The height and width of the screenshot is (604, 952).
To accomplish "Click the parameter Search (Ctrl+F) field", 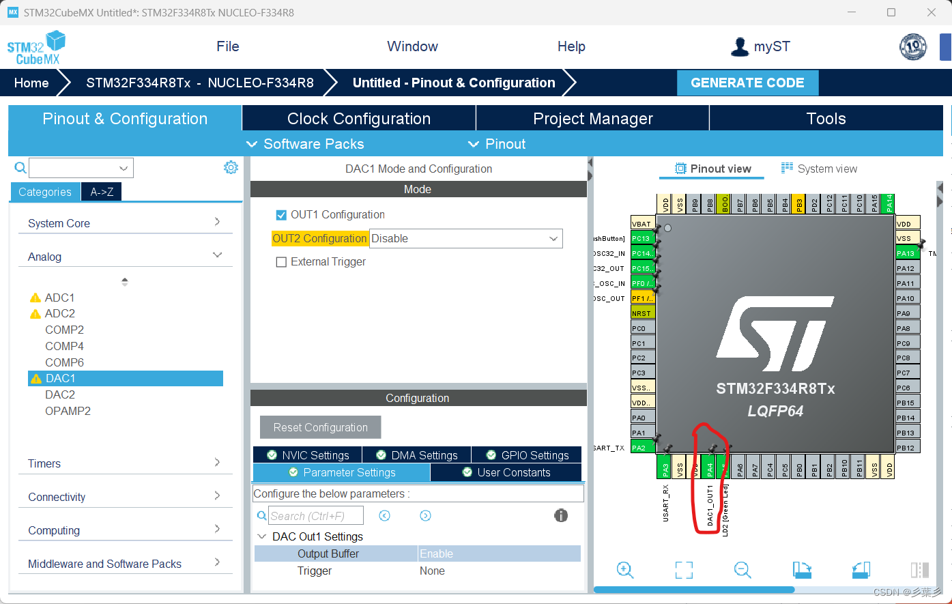I will click(x=316, y=516).
